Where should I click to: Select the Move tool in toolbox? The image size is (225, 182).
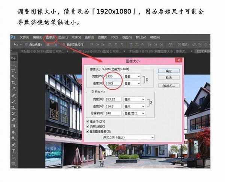coord(13,58)
